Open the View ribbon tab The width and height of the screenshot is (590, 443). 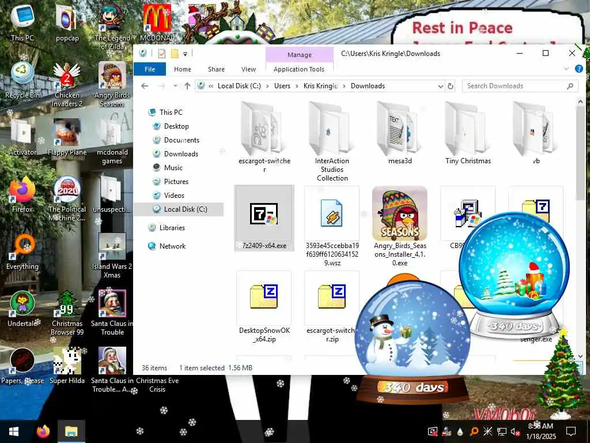click(x=248, y=69)
